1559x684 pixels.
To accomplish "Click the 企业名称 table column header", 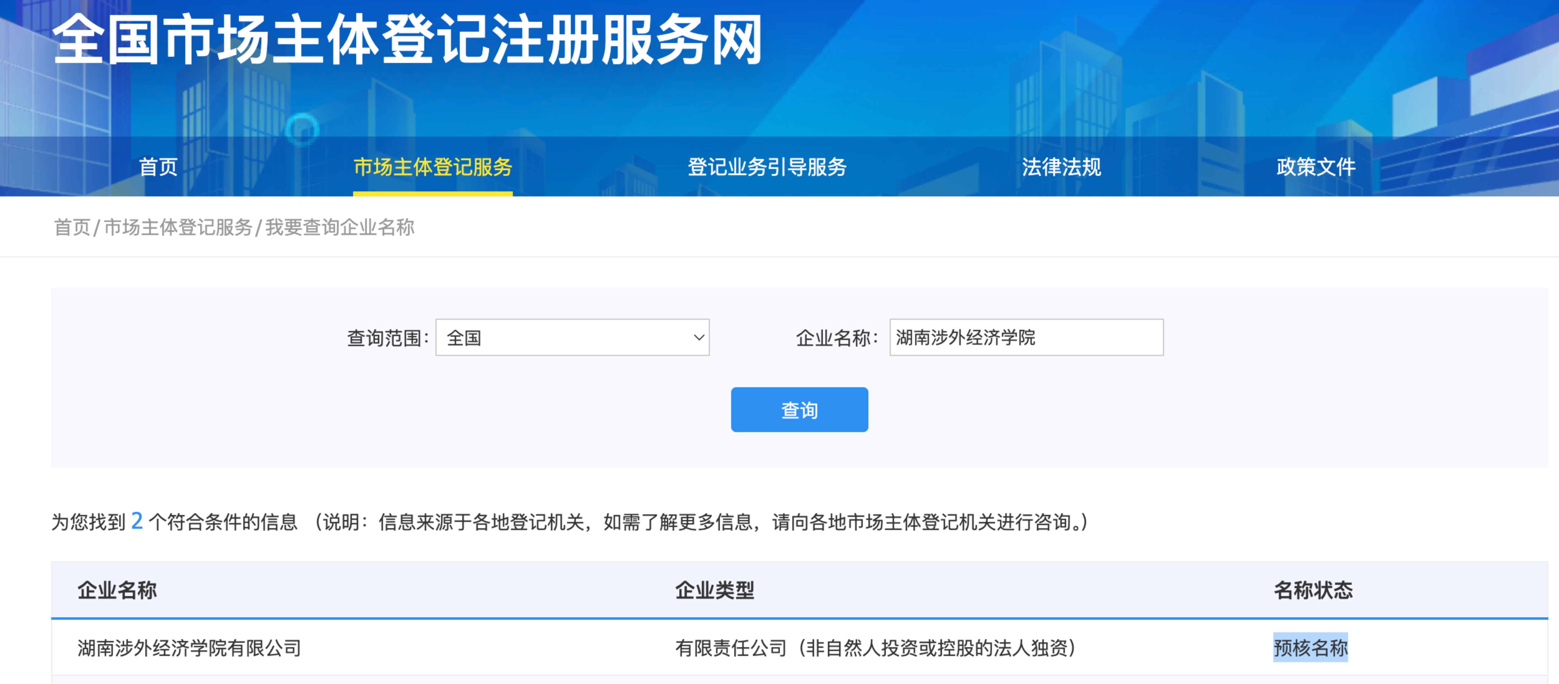I will (x=117, y=590).
